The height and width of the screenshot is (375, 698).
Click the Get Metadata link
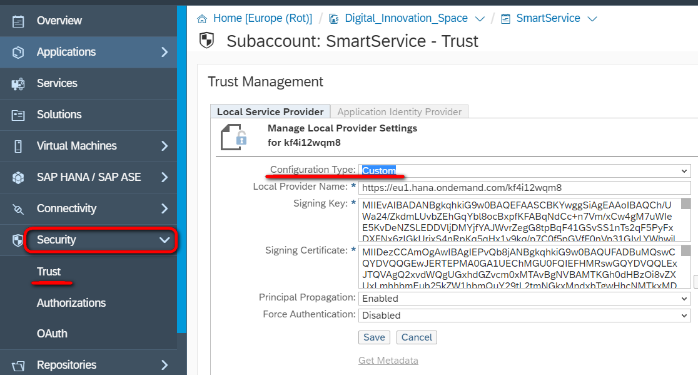click(388, 361)
